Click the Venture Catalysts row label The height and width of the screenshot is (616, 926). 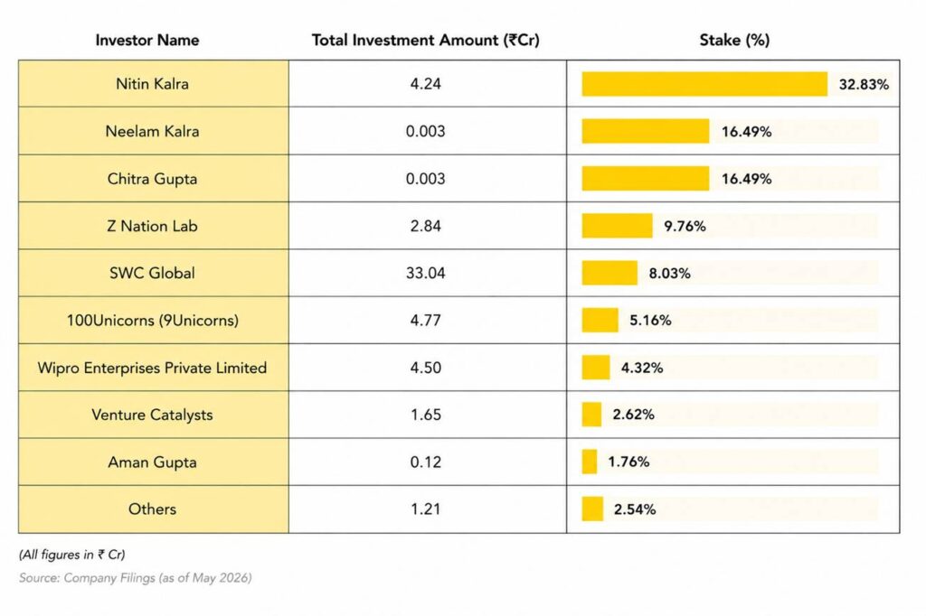point(152,415)
